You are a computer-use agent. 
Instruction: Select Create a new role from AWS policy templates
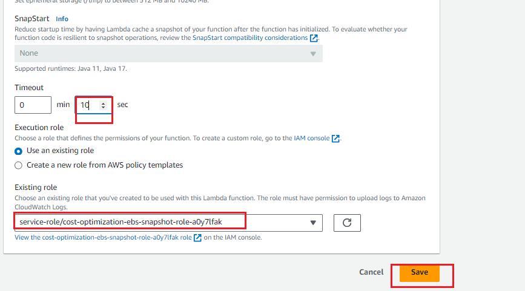(18, 165)
